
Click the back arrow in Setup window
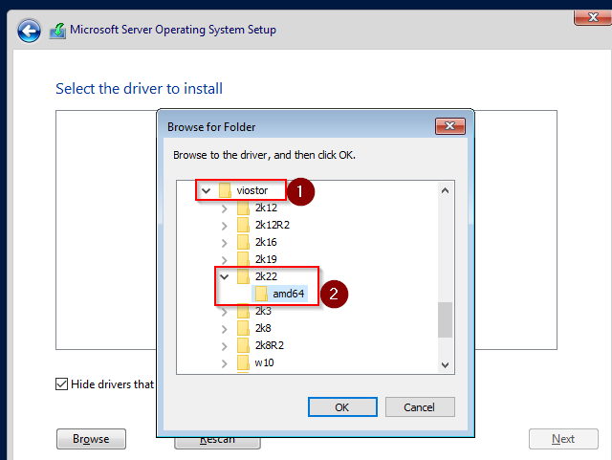pos(29,30)
